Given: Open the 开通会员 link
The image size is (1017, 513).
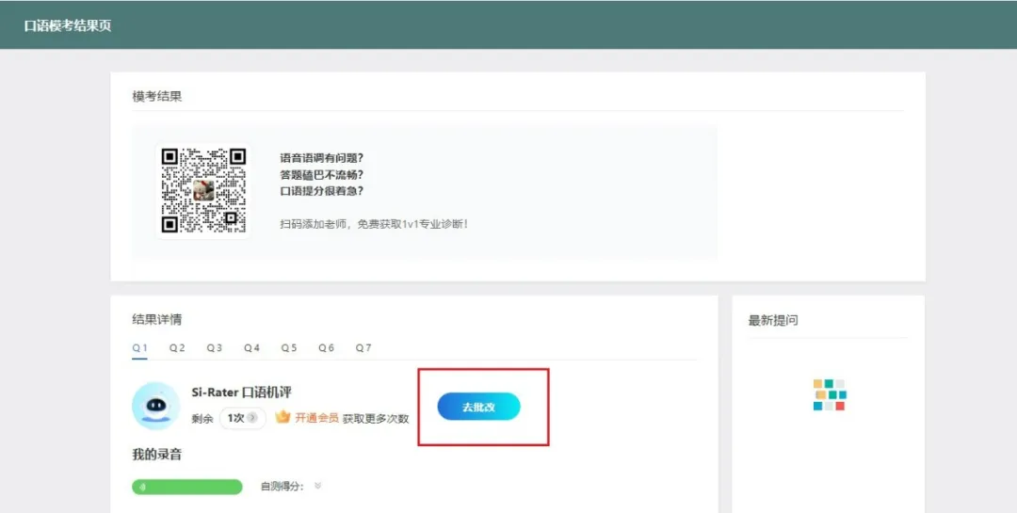Looking at the screenshot, I should coord(316,418).
